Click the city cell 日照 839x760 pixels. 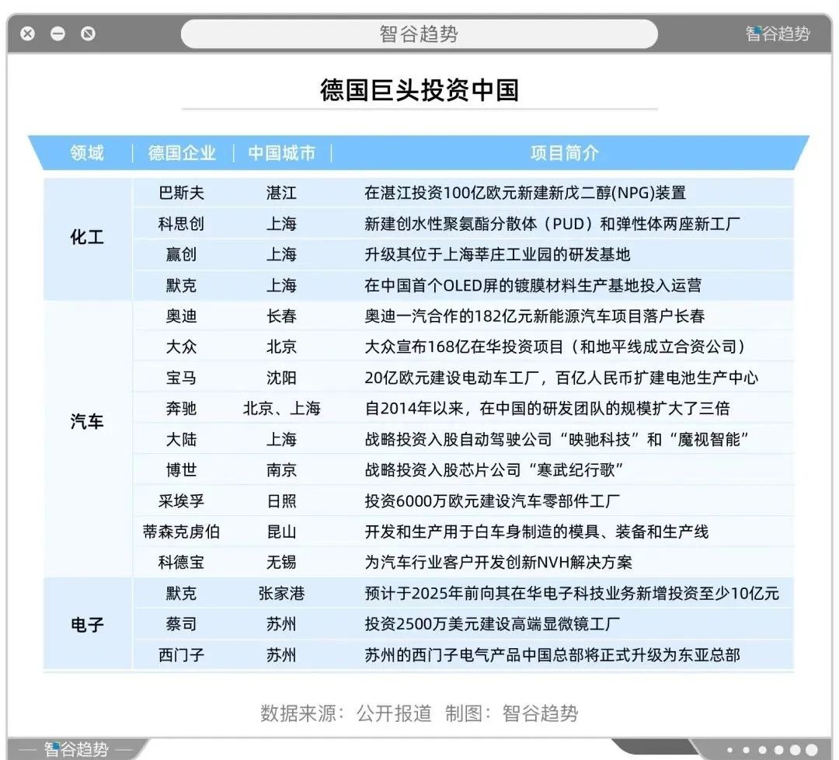pos(281,501)
